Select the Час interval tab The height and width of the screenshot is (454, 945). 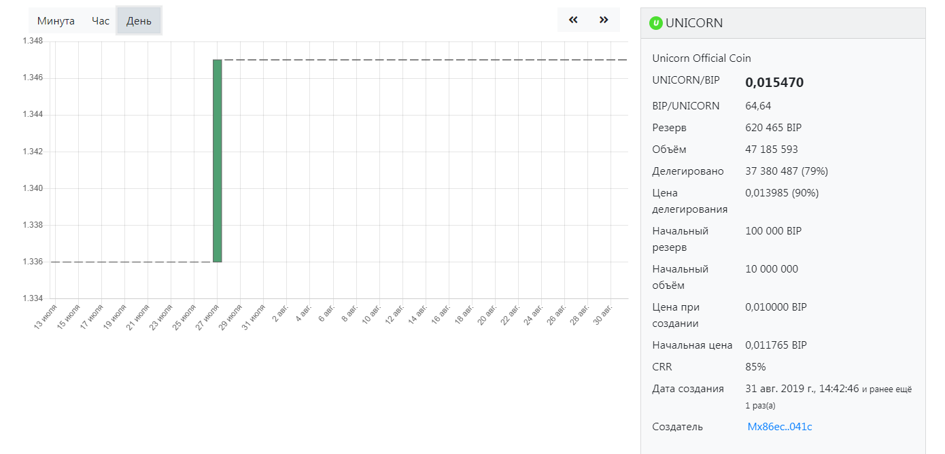tap(101, 20)
